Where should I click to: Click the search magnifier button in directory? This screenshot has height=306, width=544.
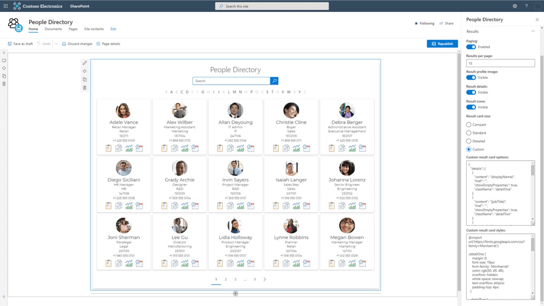point(274,81)
